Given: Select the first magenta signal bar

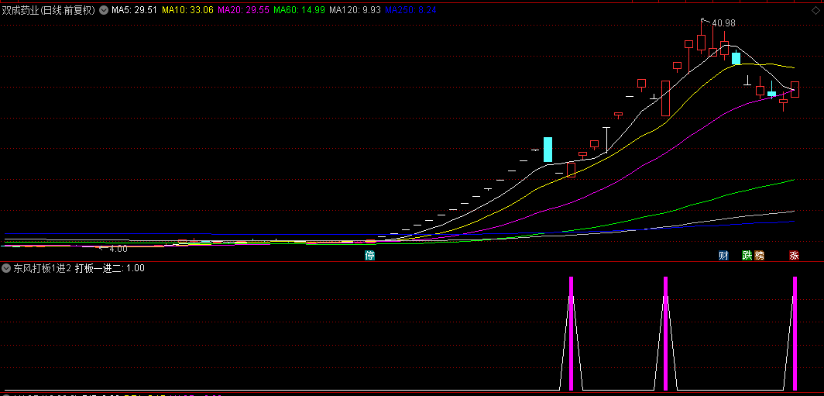Looking at the screenshot, I should coord(572,333).
